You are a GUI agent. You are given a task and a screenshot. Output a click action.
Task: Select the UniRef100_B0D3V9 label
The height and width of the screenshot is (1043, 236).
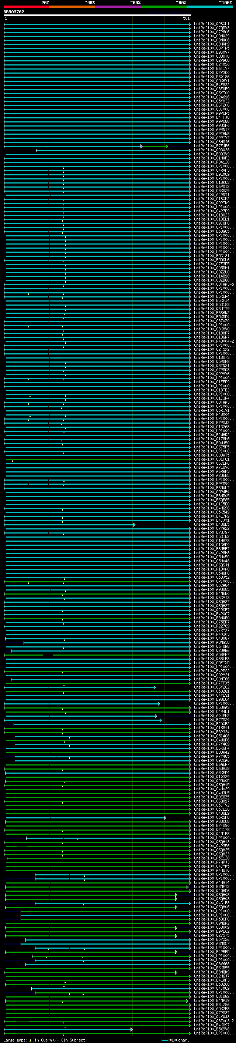pos(212,154)
